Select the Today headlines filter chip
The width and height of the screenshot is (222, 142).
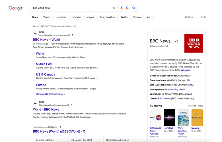tap(108, 17)
